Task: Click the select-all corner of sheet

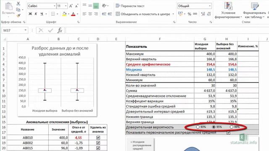Action: click(x=5, y=39)
